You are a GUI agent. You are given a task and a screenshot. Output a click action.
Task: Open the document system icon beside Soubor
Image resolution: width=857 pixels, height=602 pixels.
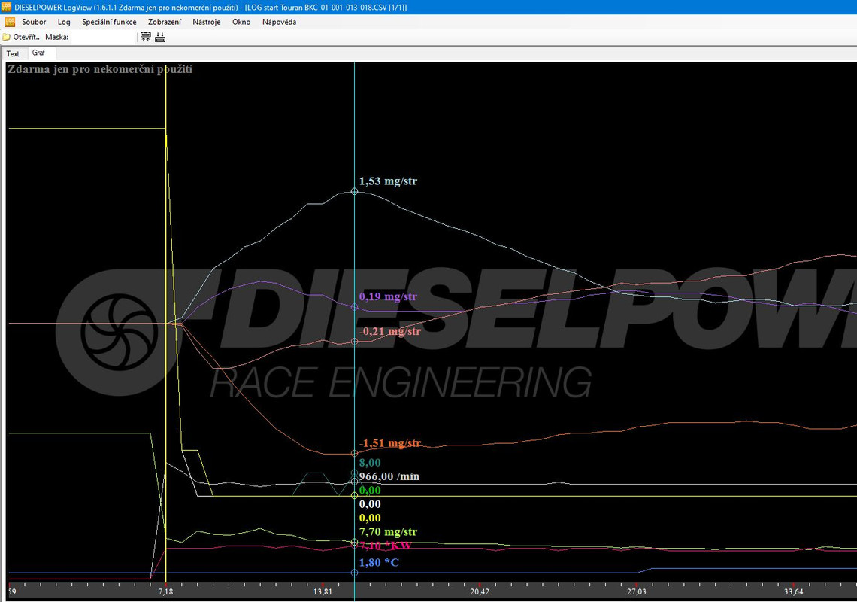pyautogui.click(x=10, y=22)
